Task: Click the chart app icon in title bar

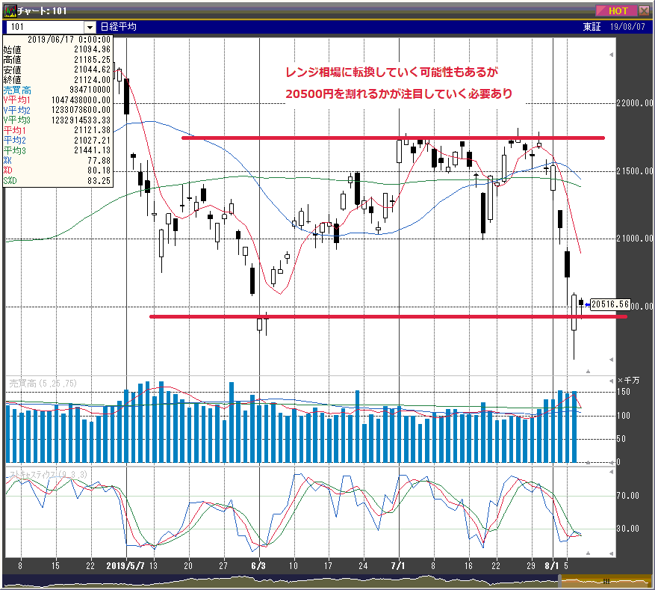Action: [10, 10]
